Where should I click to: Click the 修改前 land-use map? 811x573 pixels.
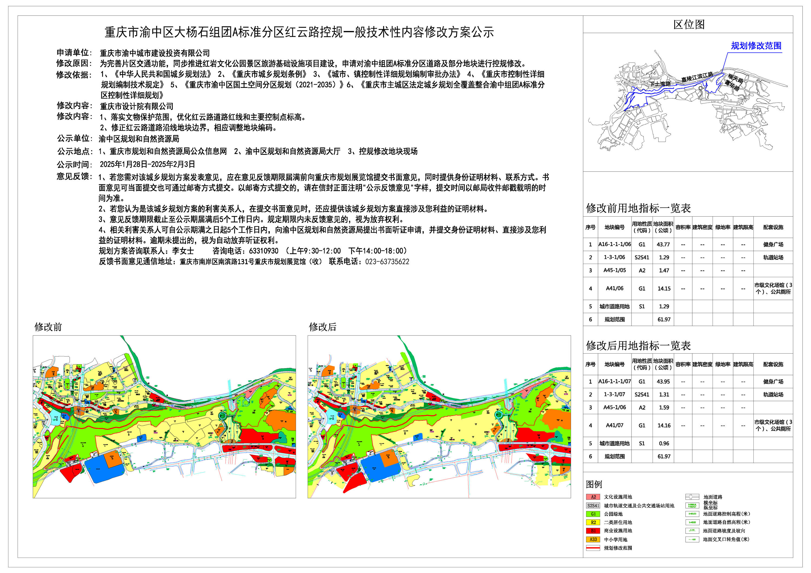pos(164,417)
